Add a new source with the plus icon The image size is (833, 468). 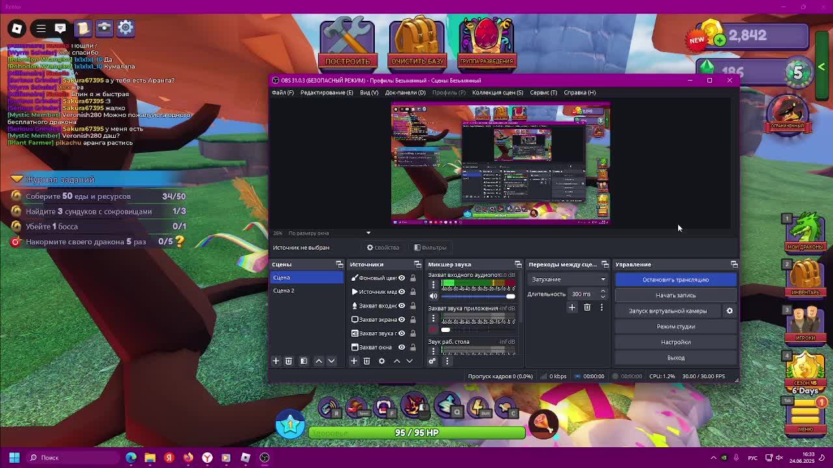(354, 361)
